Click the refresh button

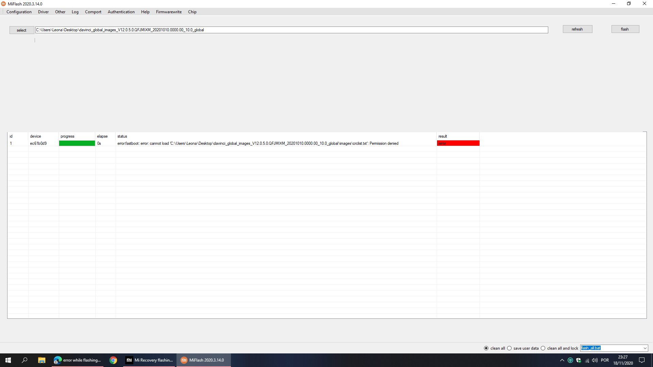[x=577, y=29]
